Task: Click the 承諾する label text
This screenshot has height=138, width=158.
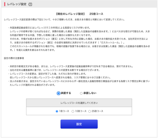Action: (66, 93)
